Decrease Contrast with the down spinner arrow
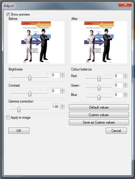 [62, 92]
